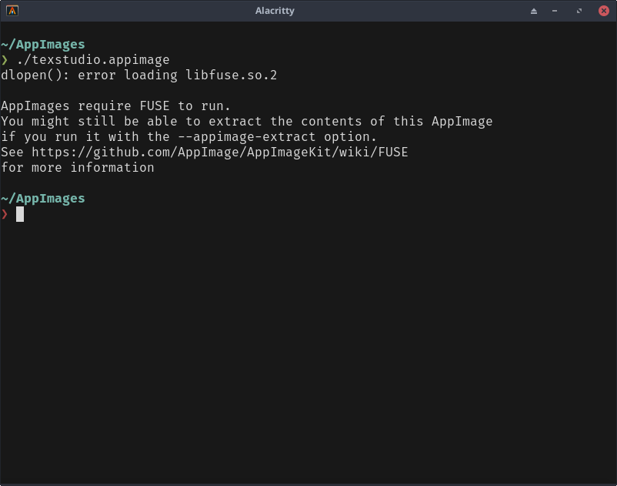
Task: Close the Alacritty window
Action: tap(604, 11)
